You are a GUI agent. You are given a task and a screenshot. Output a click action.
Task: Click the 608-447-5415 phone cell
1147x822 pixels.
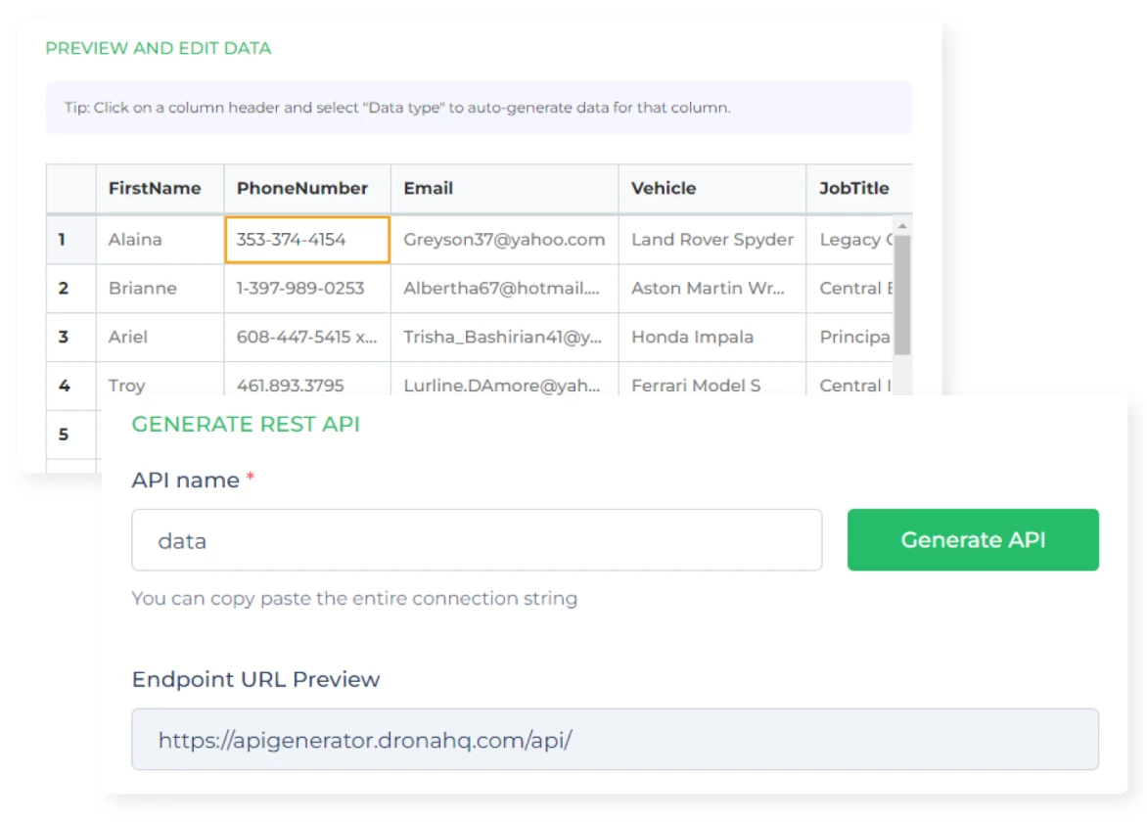307,338
